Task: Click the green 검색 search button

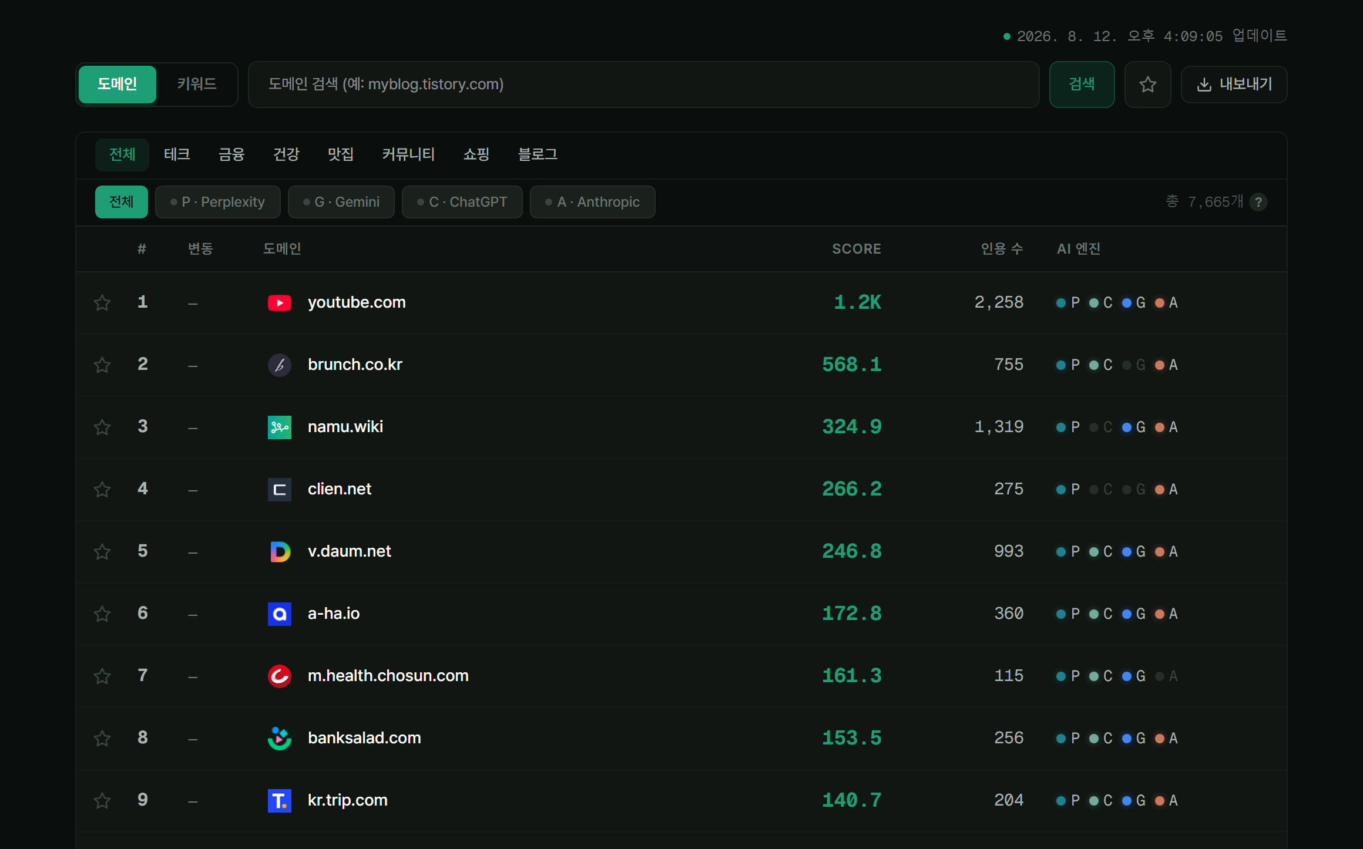Action: click(1082, 85)
